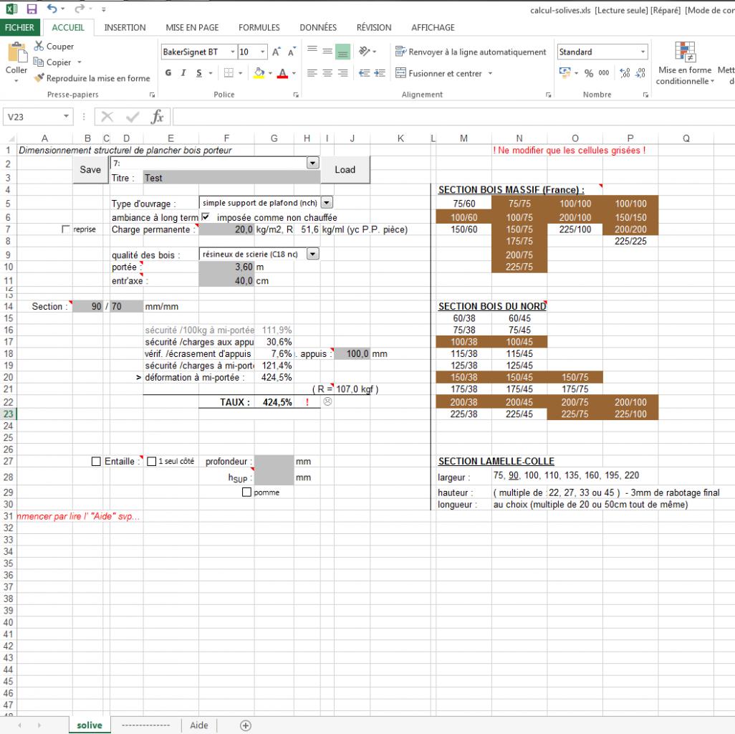Click the Paste (Coller) clipboard icon
This screenshot has height=734, width=735.
point(17,52)
